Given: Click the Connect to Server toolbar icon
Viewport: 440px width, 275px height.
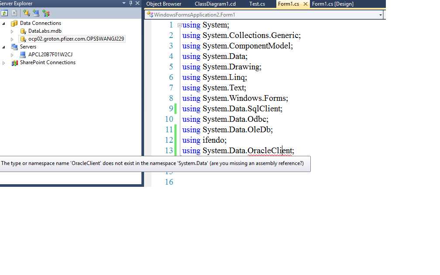Looking at the screenshot, I should point(36,13).
